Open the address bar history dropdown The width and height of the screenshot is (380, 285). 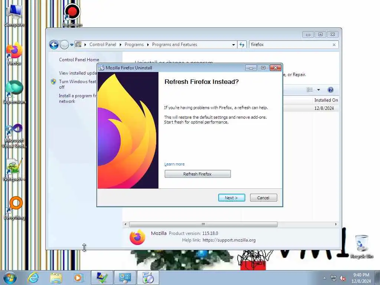coord(233,45)
